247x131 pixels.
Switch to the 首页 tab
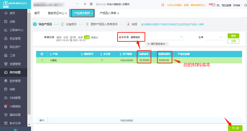coord(37,13)
